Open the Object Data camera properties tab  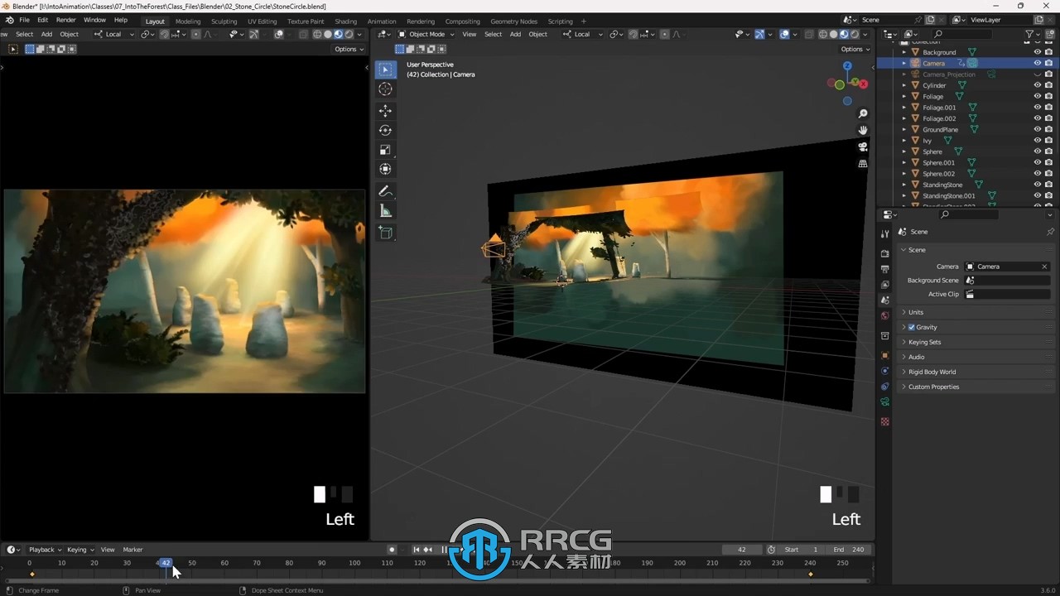coord(884,402)
